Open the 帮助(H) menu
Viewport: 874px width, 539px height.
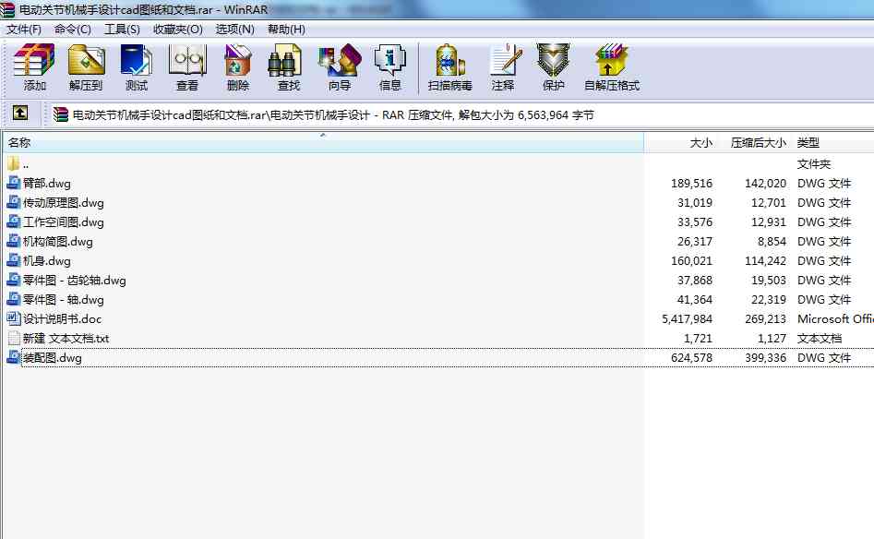coord(286,29)
